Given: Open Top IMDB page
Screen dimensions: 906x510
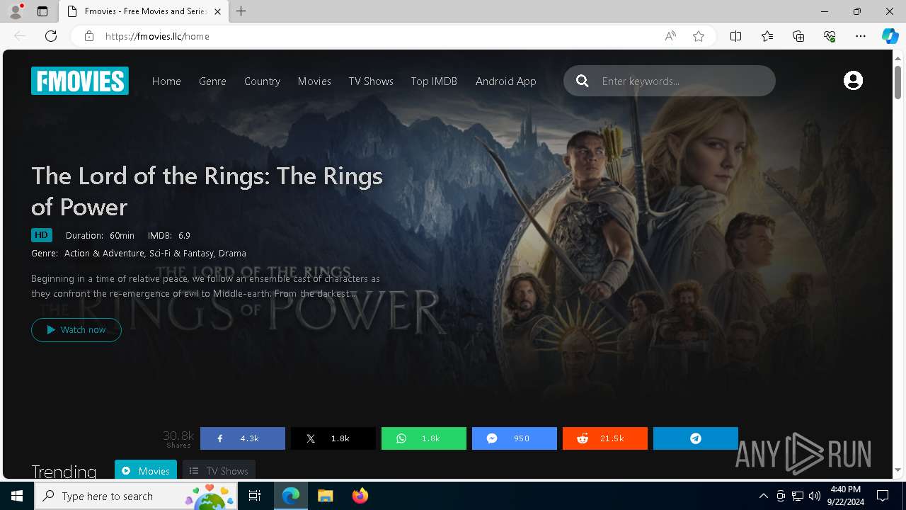Looking at the screenshot, I should tap(434, 81).
